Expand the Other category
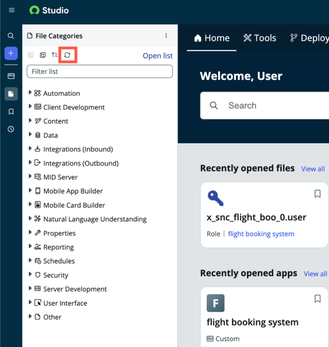This screenshot has height=347, width=329. [x=30, y=316]
